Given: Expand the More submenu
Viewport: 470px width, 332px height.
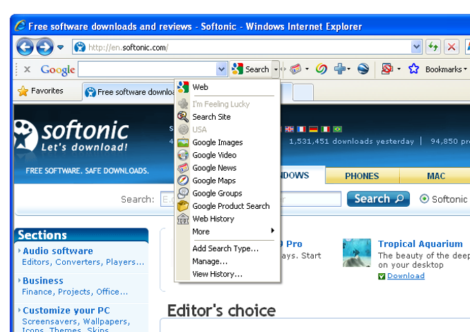Looking at the screenshot, I should [x=227, y=232].
